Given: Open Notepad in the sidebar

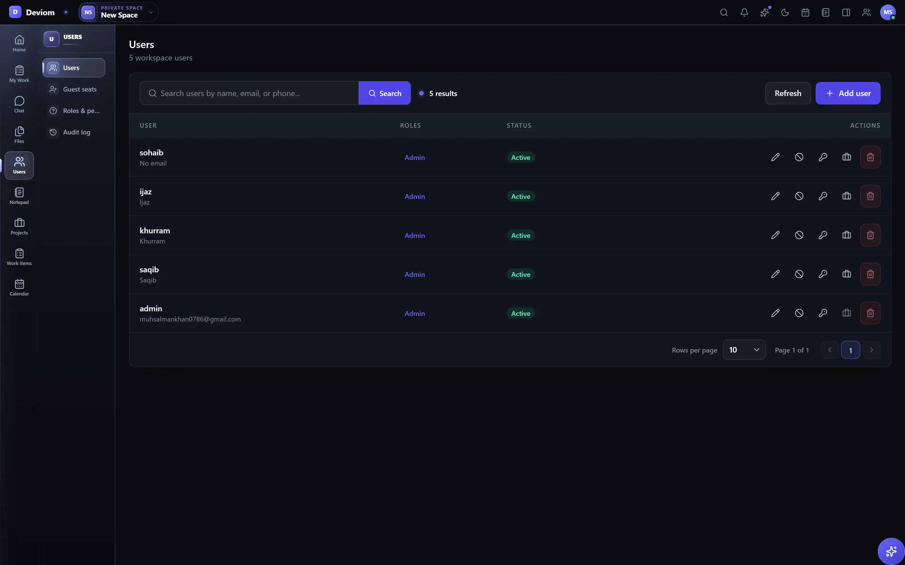Looking at the screenshot, I should click(19, 196).
